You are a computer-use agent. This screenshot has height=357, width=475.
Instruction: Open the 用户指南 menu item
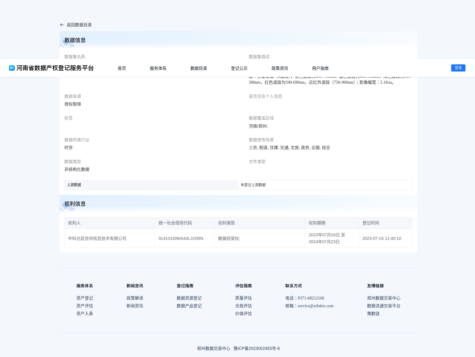point(320,68)
